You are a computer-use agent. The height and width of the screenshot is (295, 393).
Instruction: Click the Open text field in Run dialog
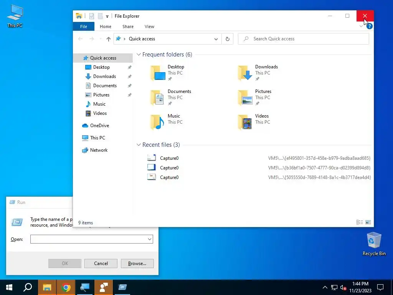coord(89,239)
